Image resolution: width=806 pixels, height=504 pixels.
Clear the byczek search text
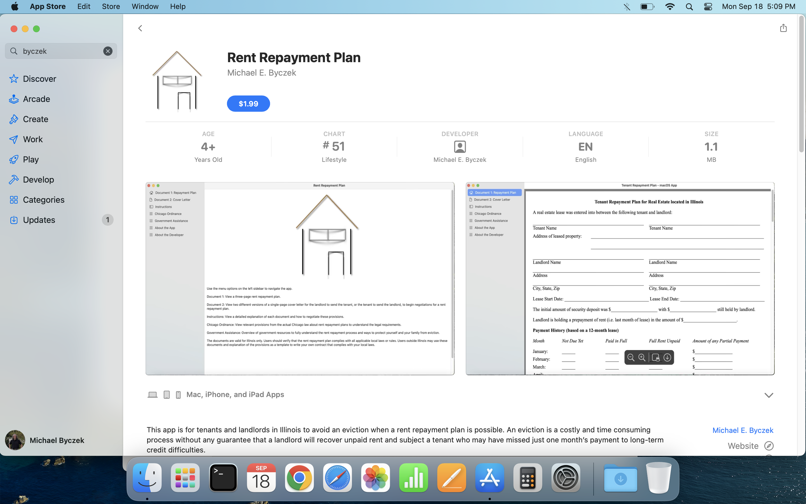coord(107,51)
